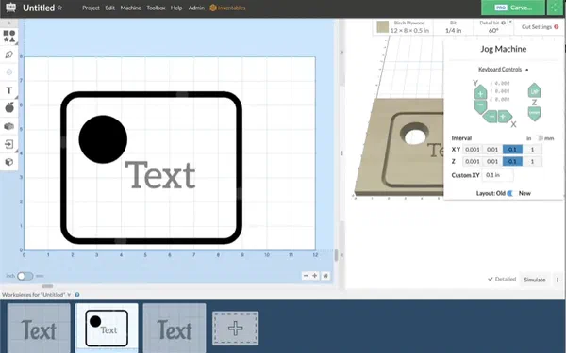The image size is (566, 353).
Task: Click the Easel logo at top left
Action: pyautogui.click(x=10, y=8)
